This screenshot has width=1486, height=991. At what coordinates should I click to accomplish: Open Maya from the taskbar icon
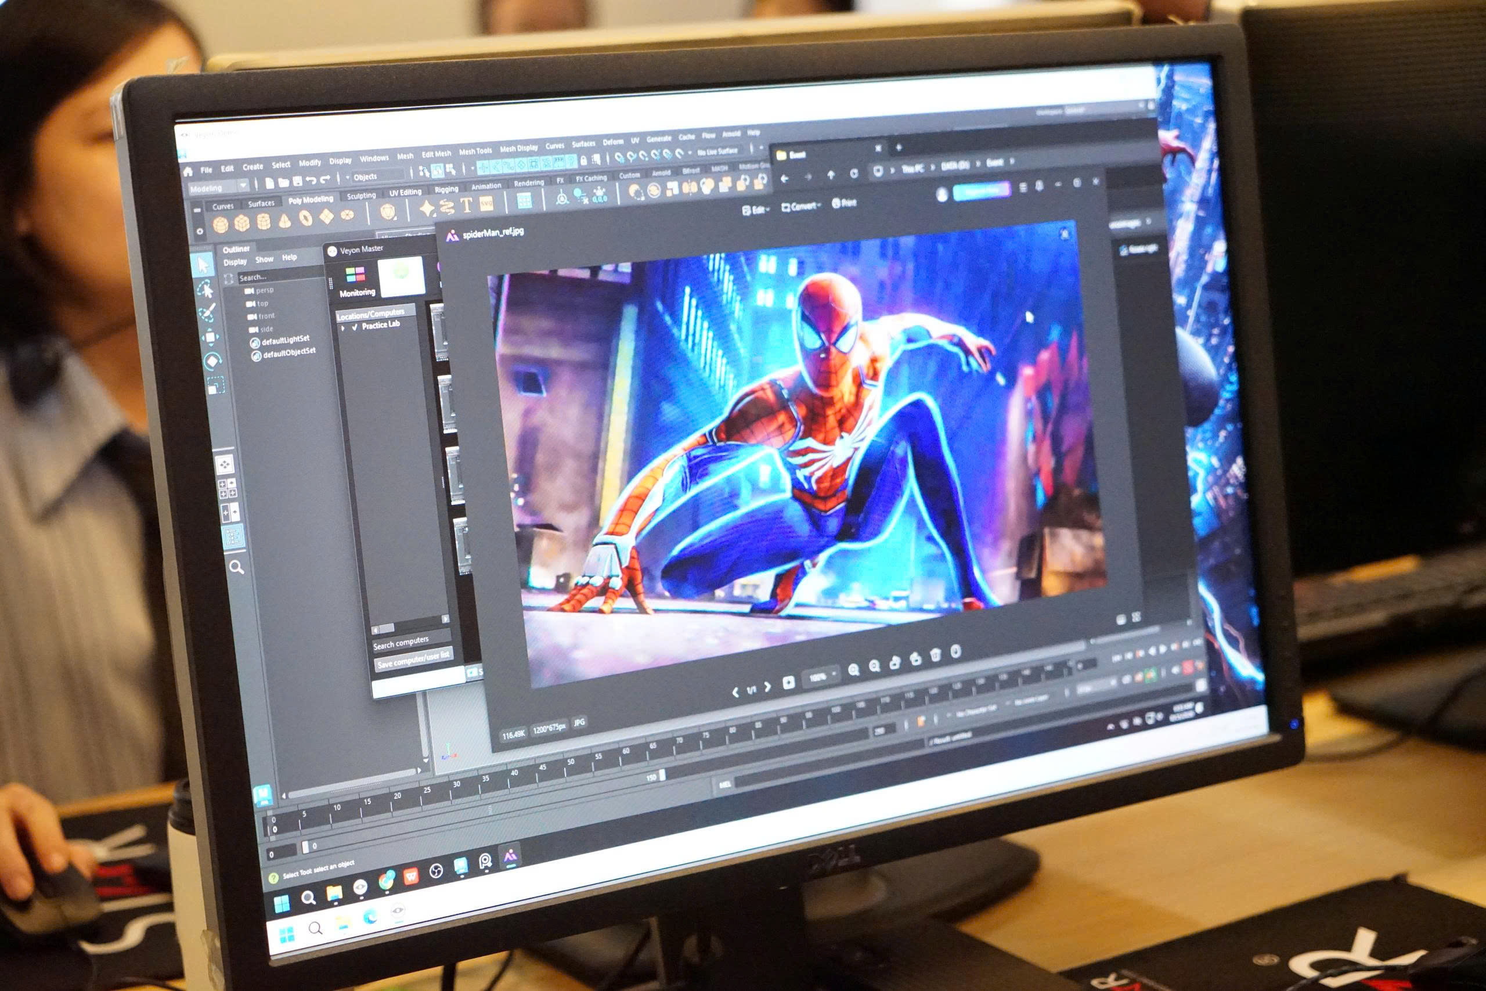pyautogui.click(x=460, y=865)
